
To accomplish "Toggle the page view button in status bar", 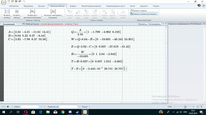I will click(x=198, y=107).
